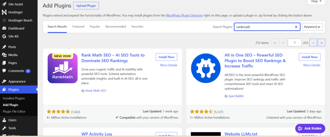
Task: Open Plugin File Editor submenu item
Action: point(14,111)
